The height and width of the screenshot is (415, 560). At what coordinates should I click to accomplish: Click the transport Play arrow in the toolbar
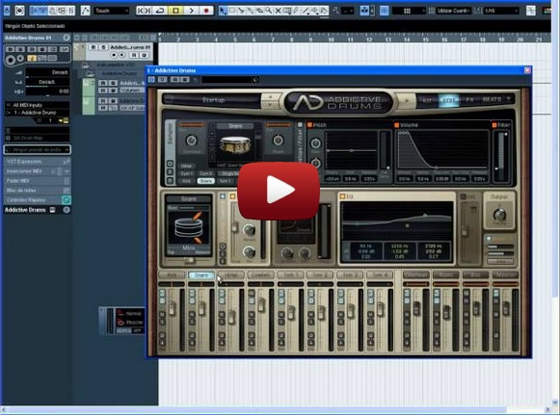191,11
